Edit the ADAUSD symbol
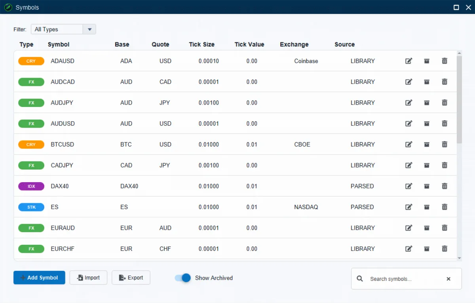 [409, 61]
